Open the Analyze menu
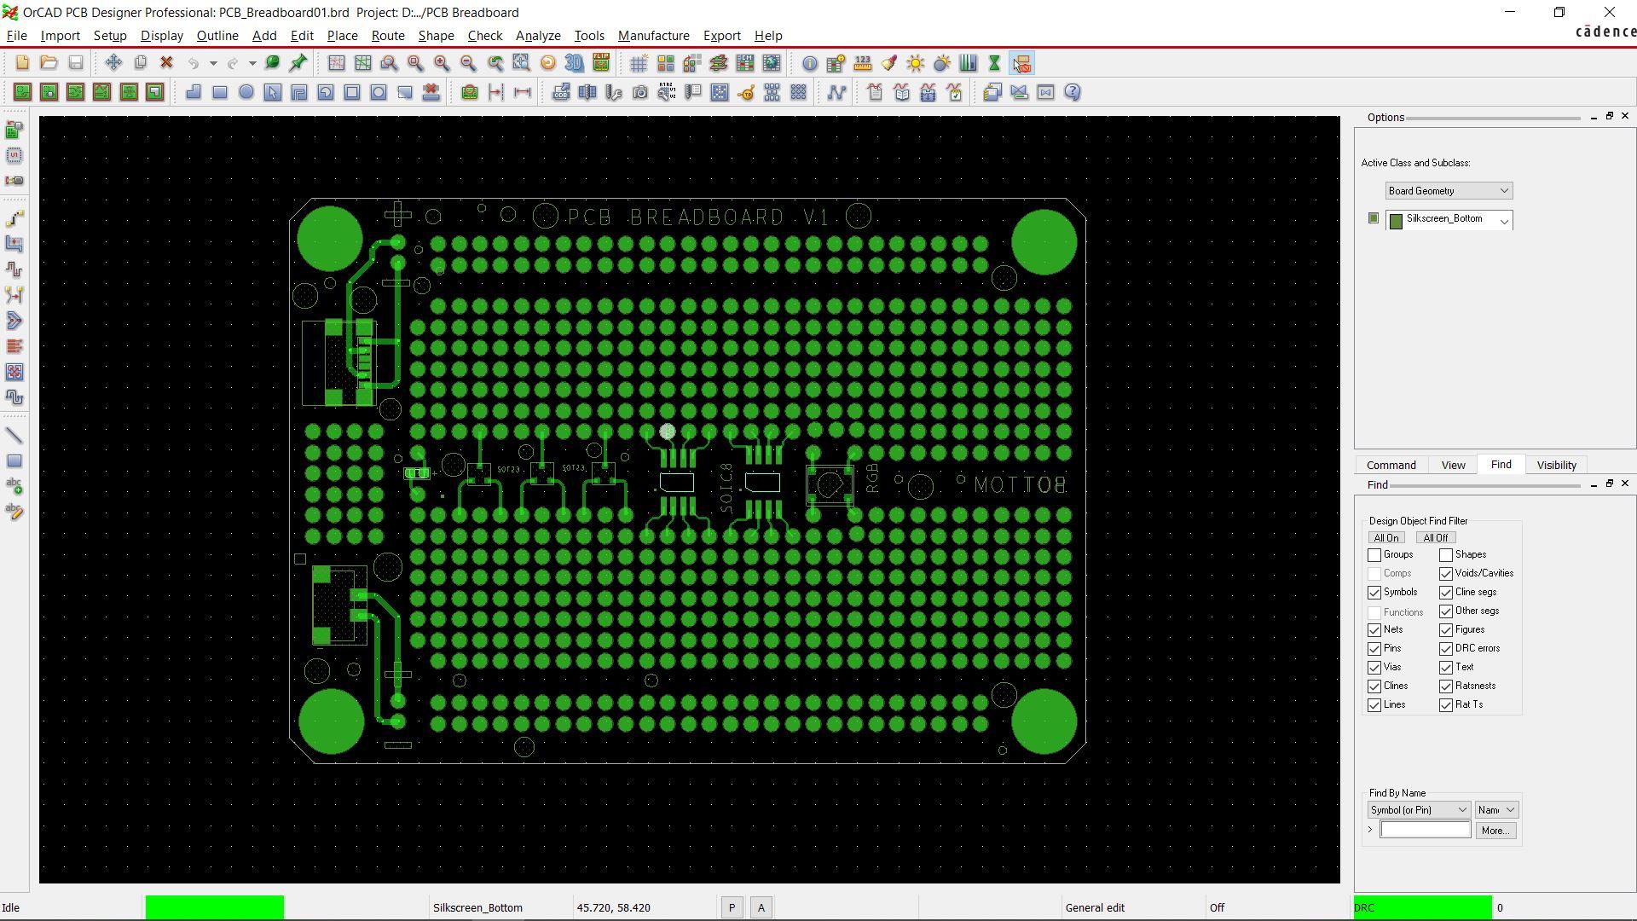This screenshot has width=1637, height=921. coord(537,35)
